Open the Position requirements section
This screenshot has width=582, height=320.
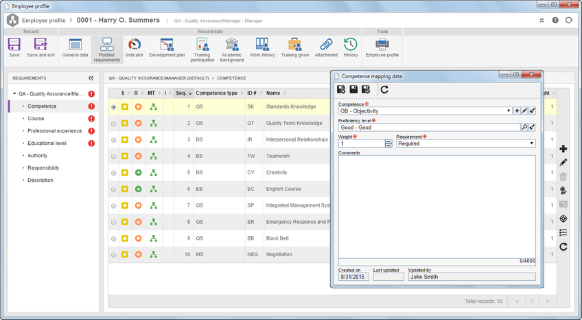coord(107,49)
